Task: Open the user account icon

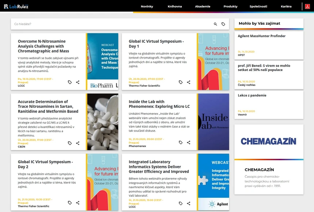Action: click(307, 7)
